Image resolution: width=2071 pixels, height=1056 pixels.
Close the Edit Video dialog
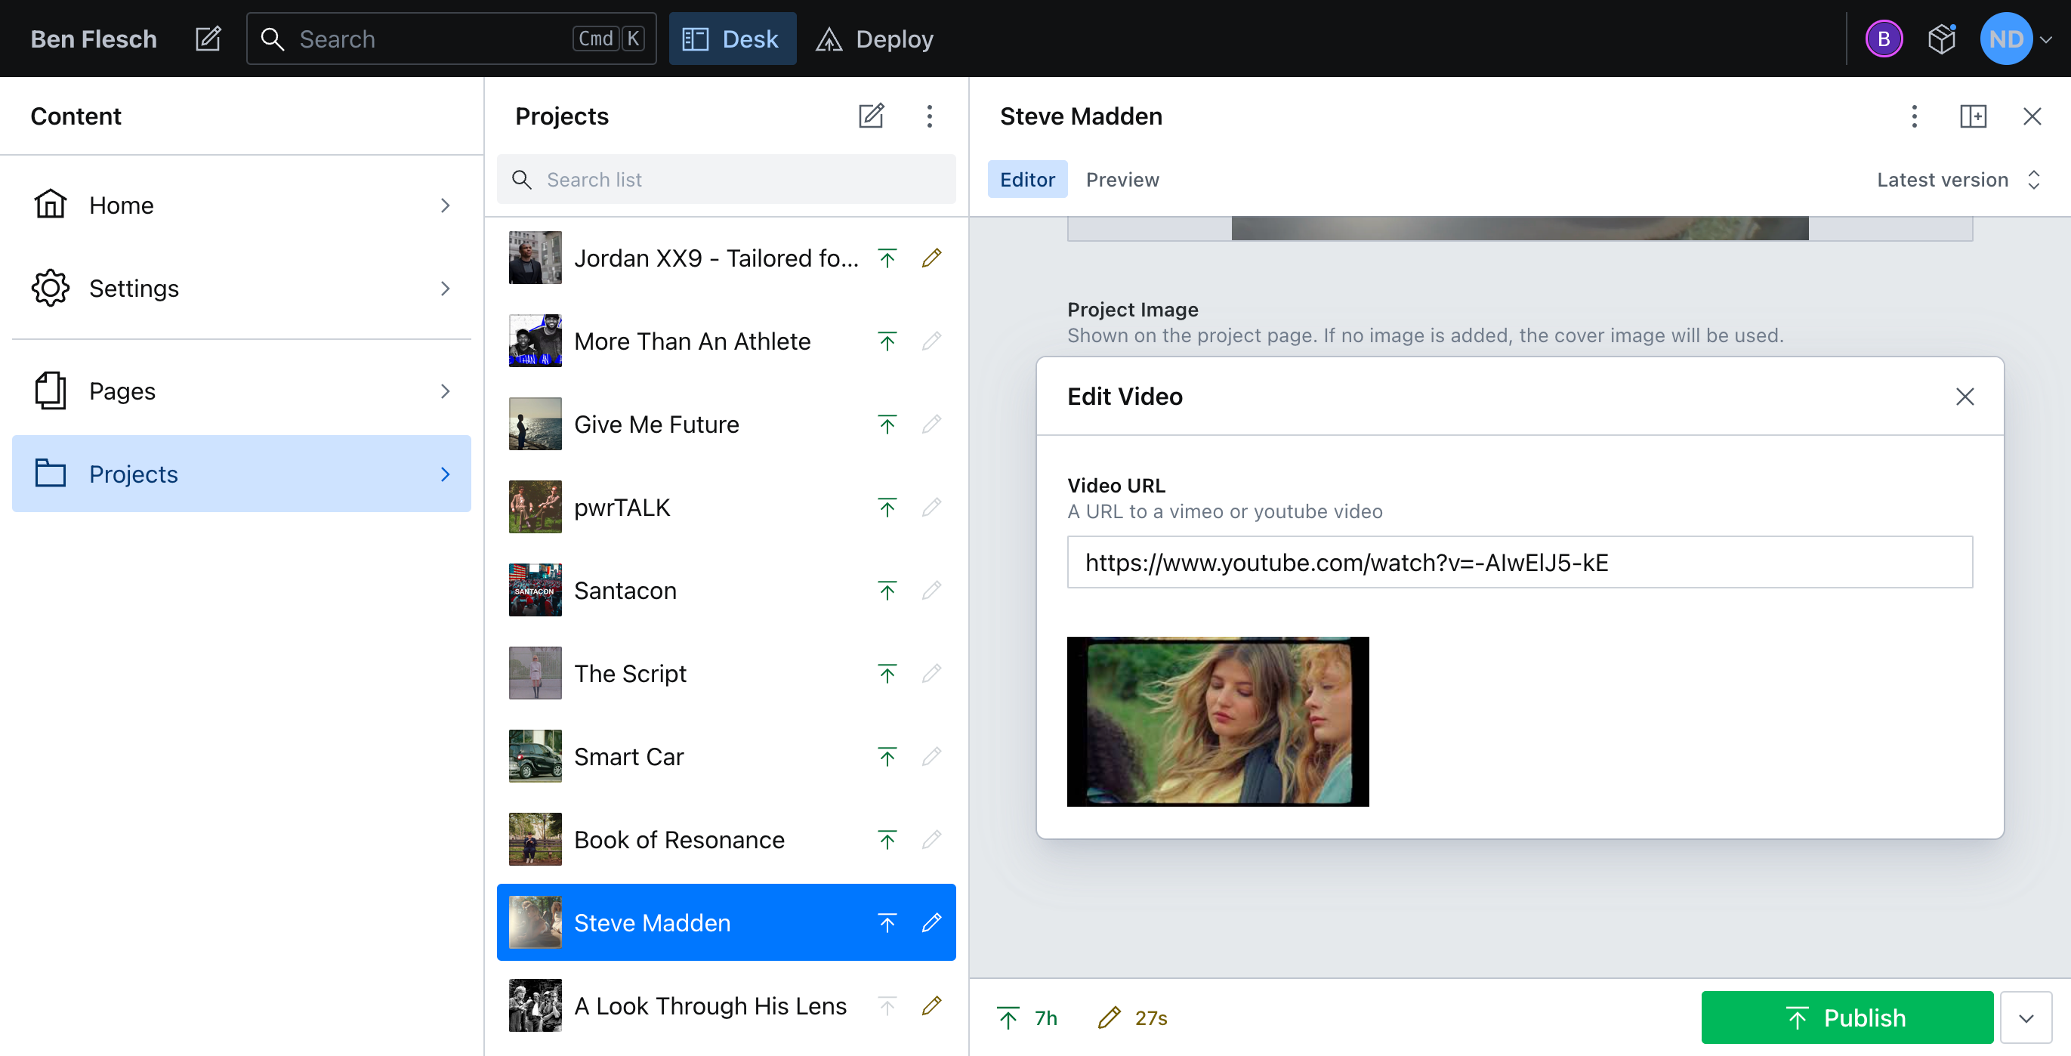click(x=1964, y=397)
